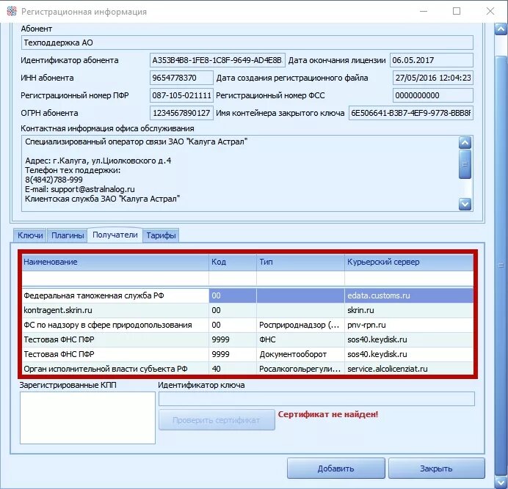Image resolution: width=508 pixels, height=489 pixels.
Task: Click the pnv-rpn.ru server cell
Action: click(x=409, y=325)
